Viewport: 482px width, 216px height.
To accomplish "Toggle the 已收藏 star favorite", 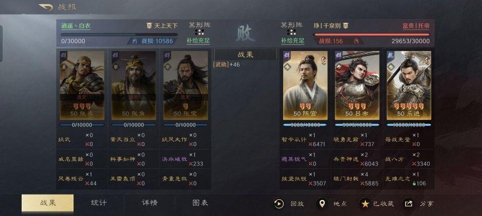I will 365,203.
